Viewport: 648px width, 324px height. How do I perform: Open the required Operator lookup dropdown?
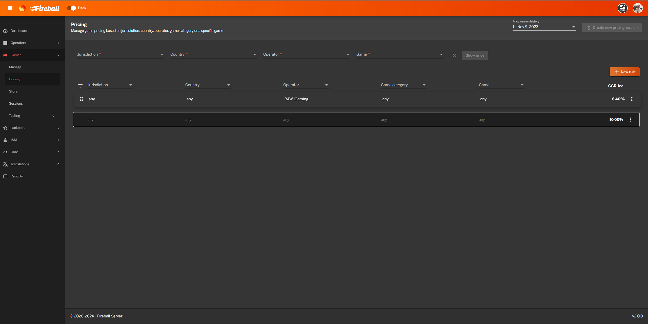click(306, 54)
